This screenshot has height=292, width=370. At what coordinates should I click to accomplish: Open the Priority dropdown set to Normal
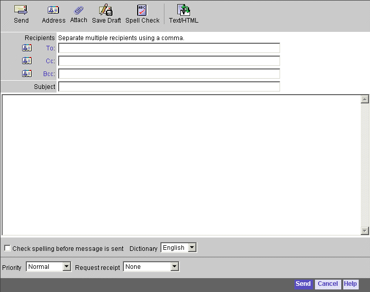(49, 267)
